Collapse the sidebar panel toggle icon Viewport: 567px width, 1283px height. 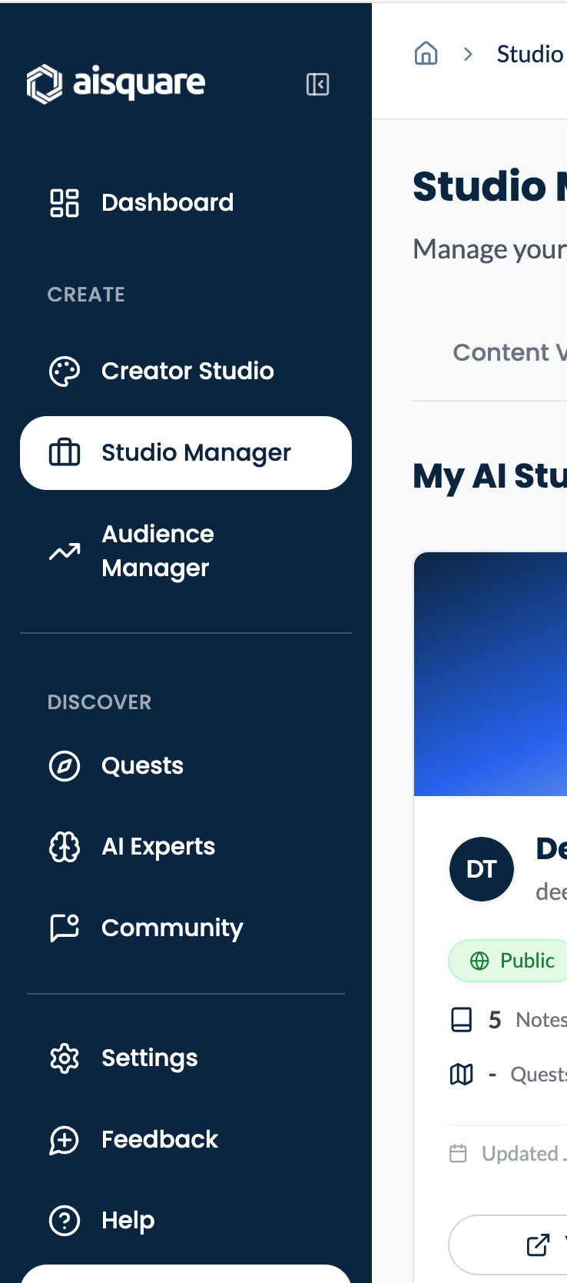317,84
